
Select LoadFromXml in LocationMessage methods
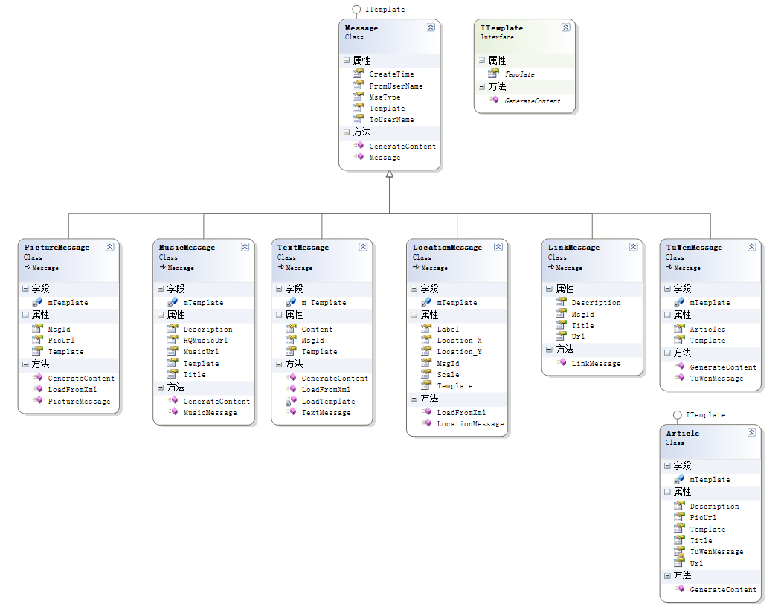coord(461,412)
